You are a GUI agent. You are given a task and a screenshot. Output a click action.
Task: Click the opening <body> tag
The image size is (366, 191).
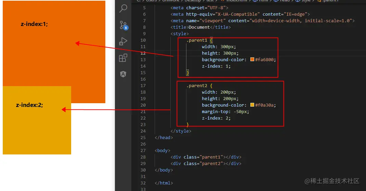[x=162, y=151]
